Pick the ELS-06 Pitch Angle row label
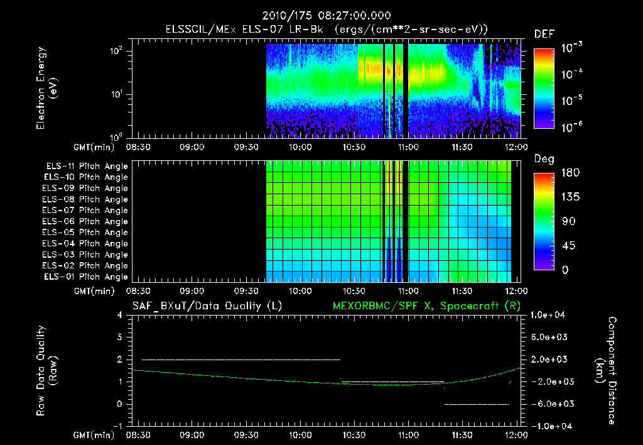Screen dimensions: 643x445 (85, 222)
